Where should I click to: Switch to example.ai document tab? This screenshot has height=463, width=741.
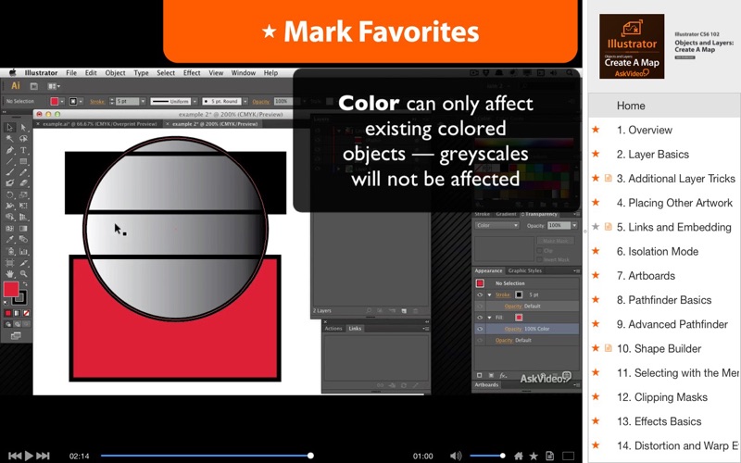99,124
